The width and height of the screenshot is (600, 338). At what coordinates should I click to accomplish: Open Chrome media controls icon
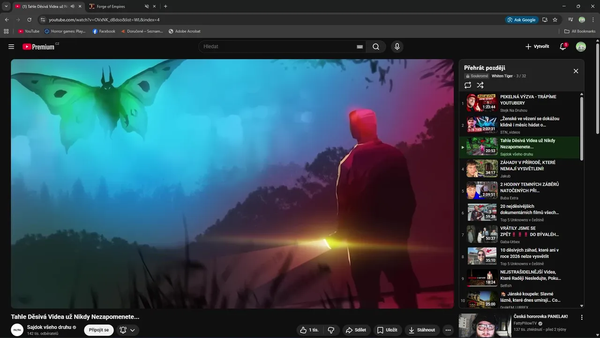tap(570, 20)
